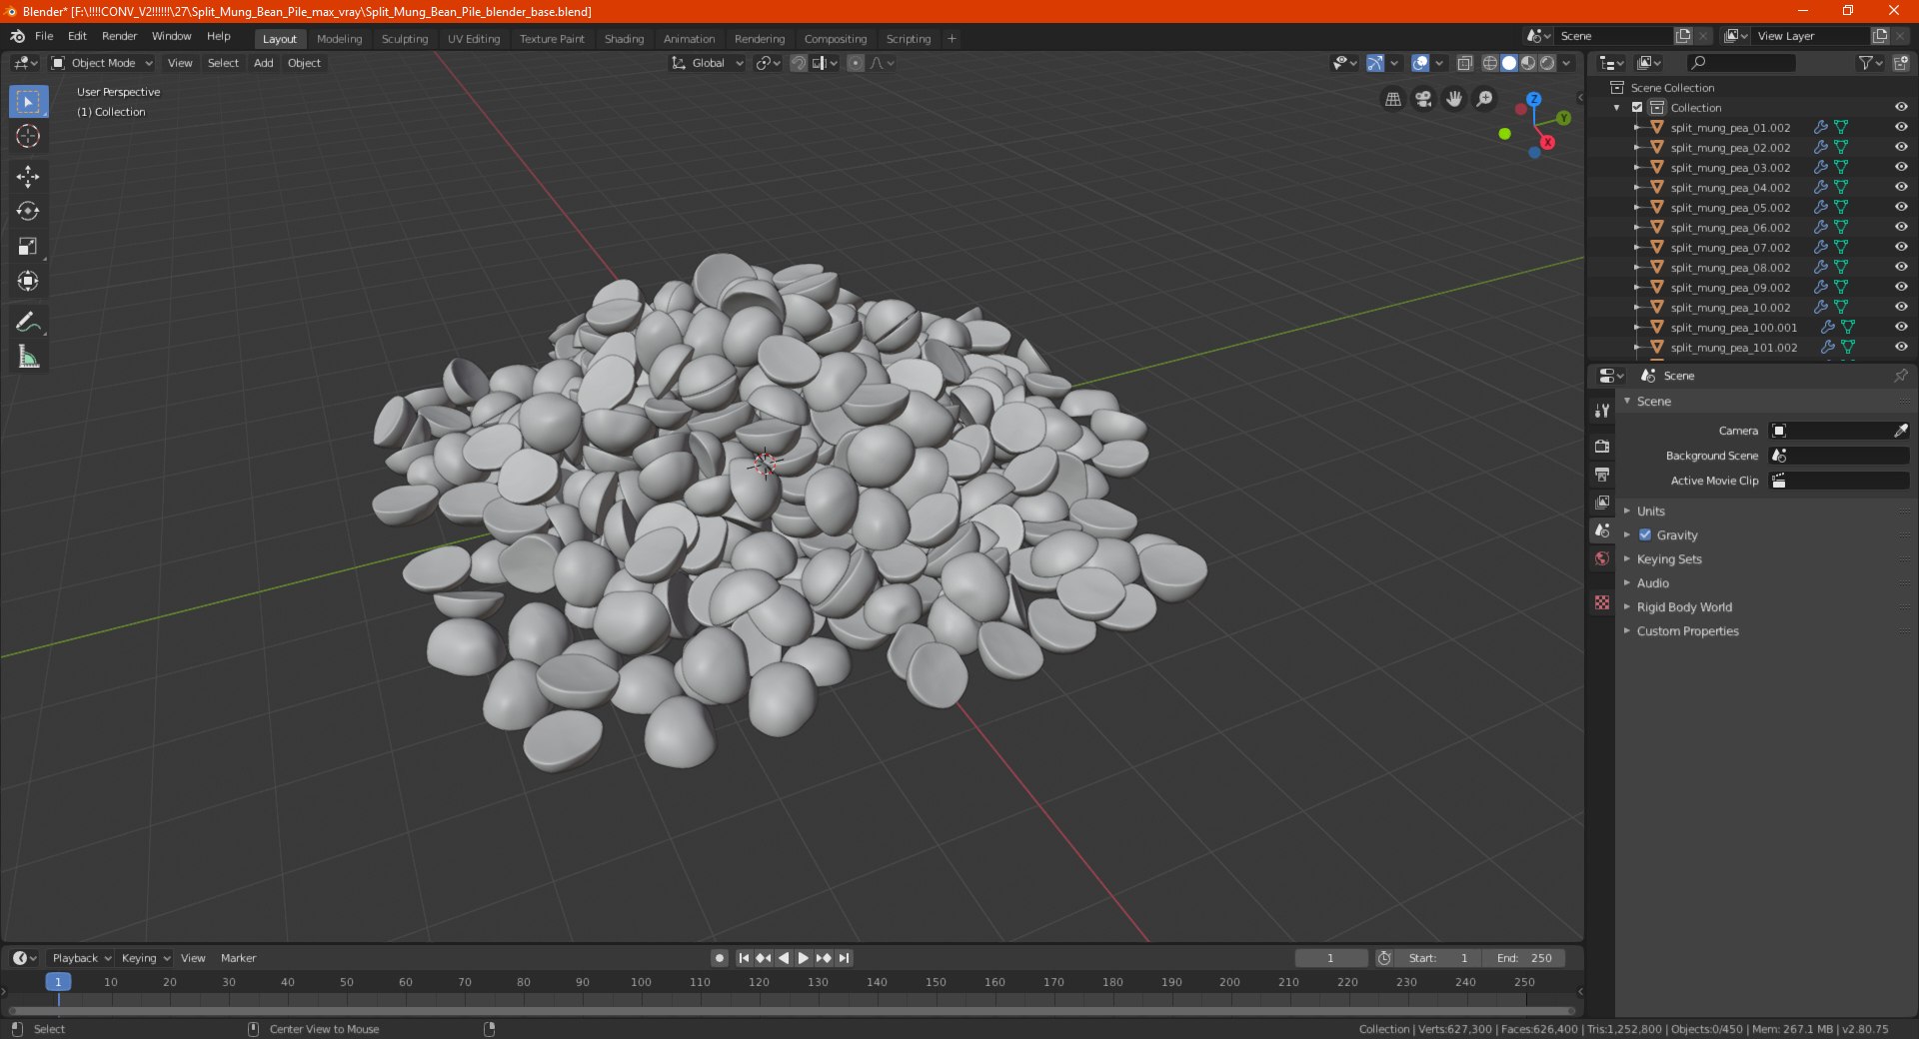Open the Output properties tab
The image size is (1919, 1039).
1602,474
